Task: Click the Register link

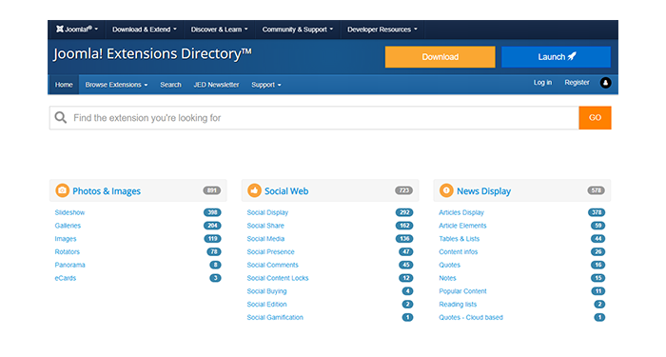Action: (x=577, y=83)
